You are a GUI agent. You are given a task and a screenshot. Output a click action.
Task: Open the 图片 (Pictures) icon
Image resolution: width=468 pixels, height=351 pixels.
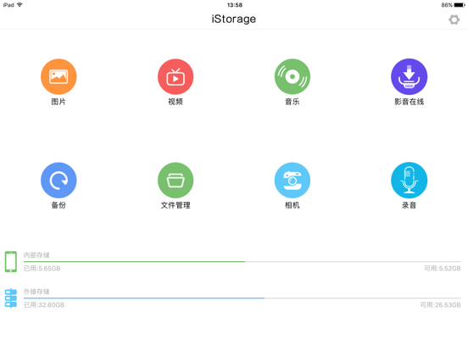click(x=58, y=76)
